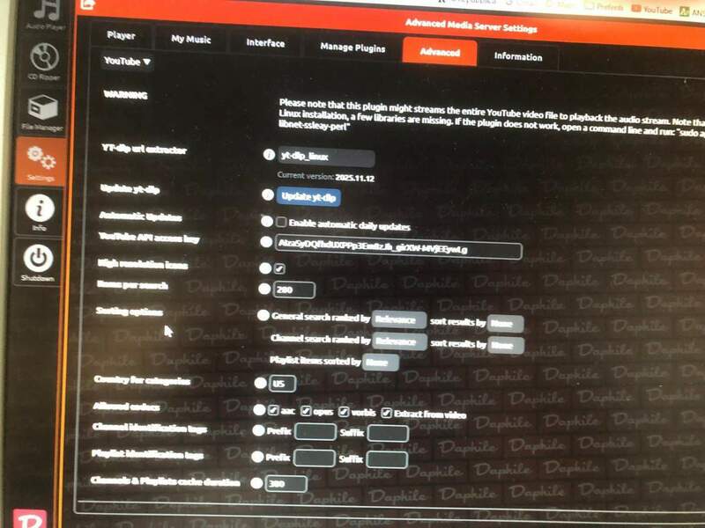Click the Shutdown power icon

(x=38, y=262)
